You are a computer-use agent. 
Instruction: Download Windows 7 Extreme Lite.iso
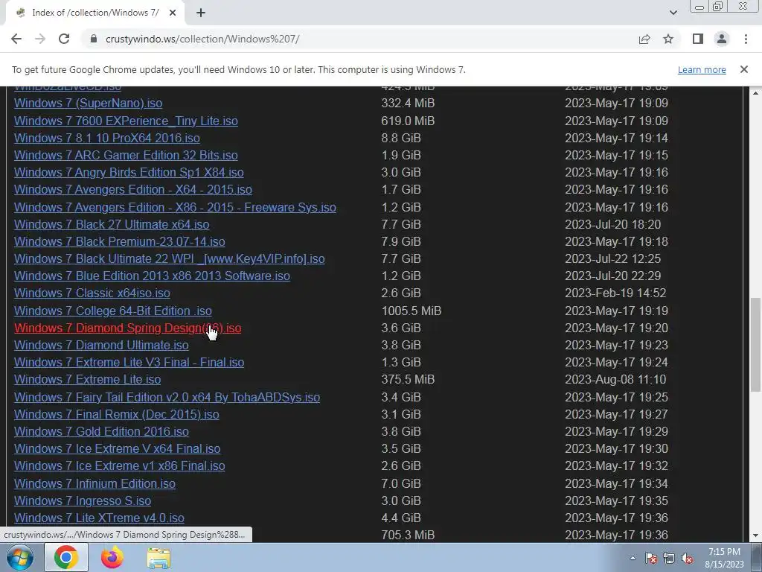[x=88, y=379]
